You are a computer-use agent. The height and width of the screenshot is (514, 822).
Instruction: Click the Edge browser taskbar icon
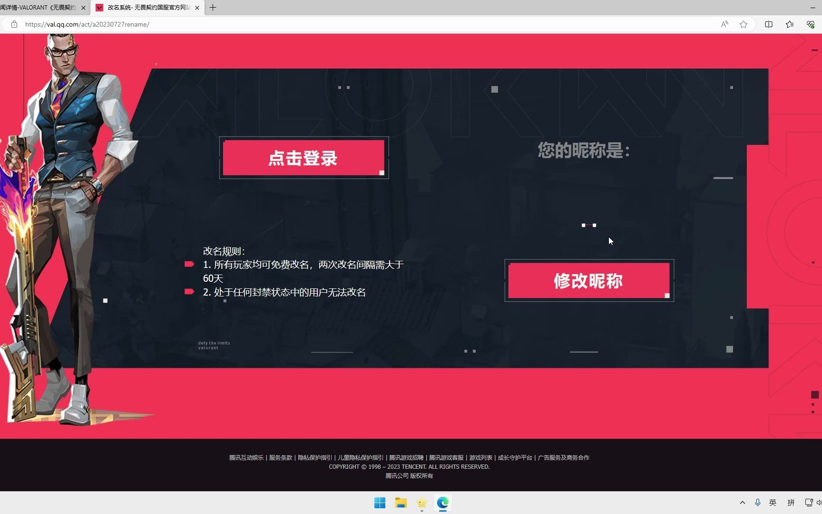442,503
